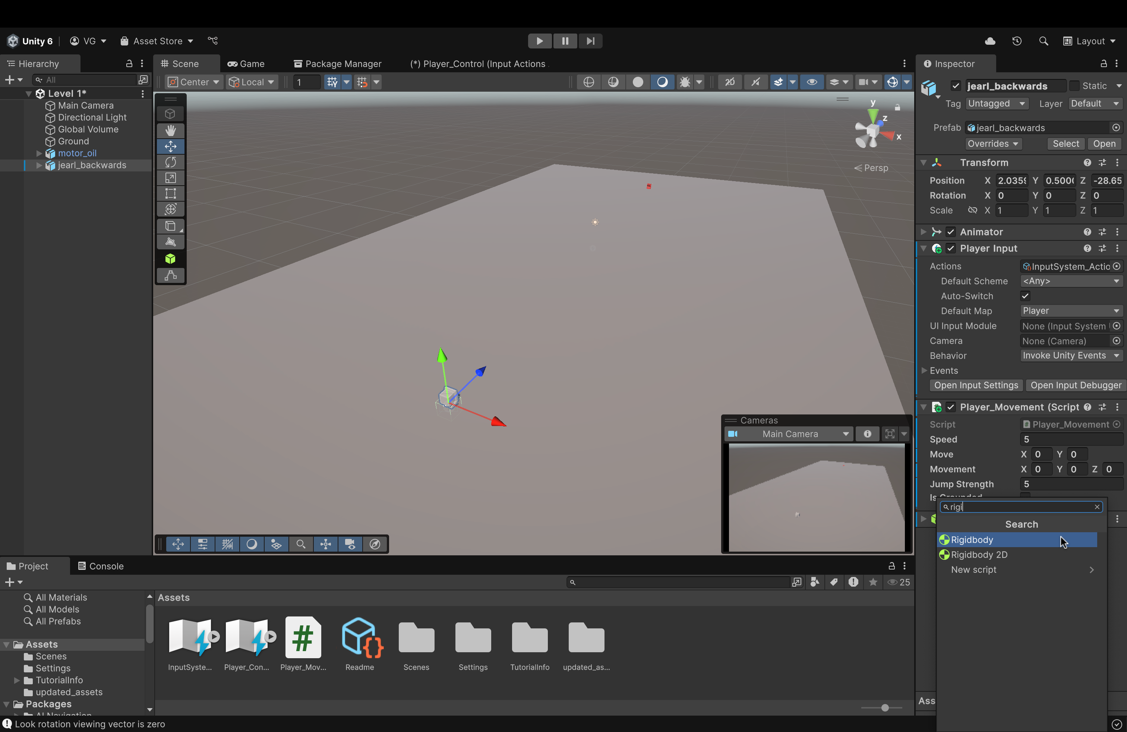
Task: Click the camera info icon in Cameras overlay
Action: click(x=867, y=434)
